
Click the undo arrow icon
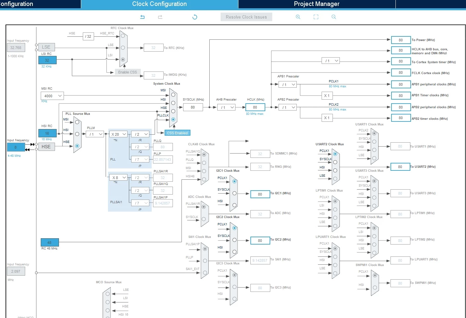[x=142, y=17]
